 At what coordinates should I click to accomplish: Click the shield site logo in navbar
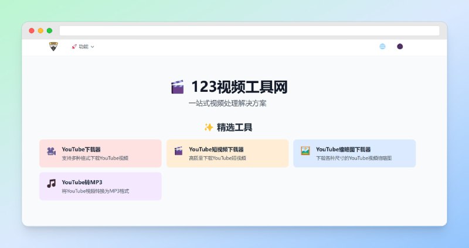53,46
